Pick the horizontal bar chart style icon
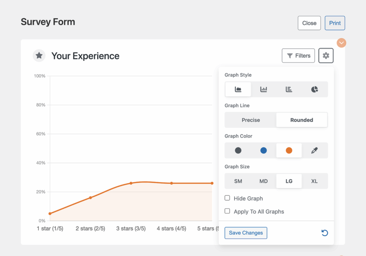Viewport: 366px width, 256px height. click(x=289, y=89)
